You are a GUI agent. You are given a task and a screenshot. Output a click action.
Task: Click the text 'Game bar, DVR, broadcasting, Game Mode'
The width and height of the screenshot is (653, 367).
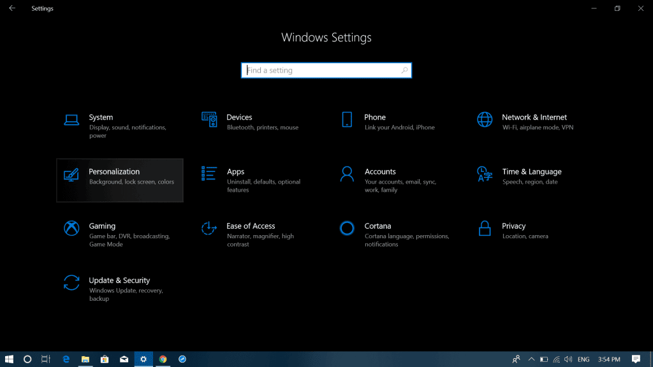click(129, 240)
